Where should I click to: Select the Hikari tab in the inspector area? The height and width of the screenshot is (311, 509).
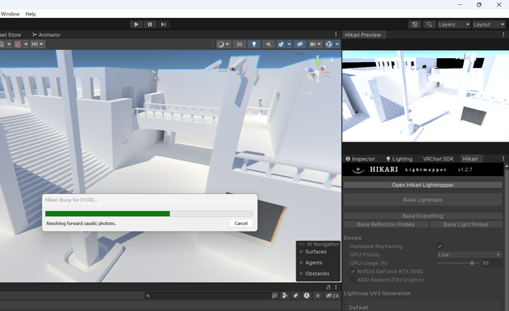(x=470, y=159)
